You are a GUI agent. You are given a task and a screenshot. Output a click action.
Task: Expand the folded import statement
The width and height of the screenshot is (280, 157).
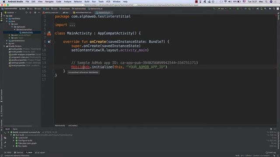72,25
